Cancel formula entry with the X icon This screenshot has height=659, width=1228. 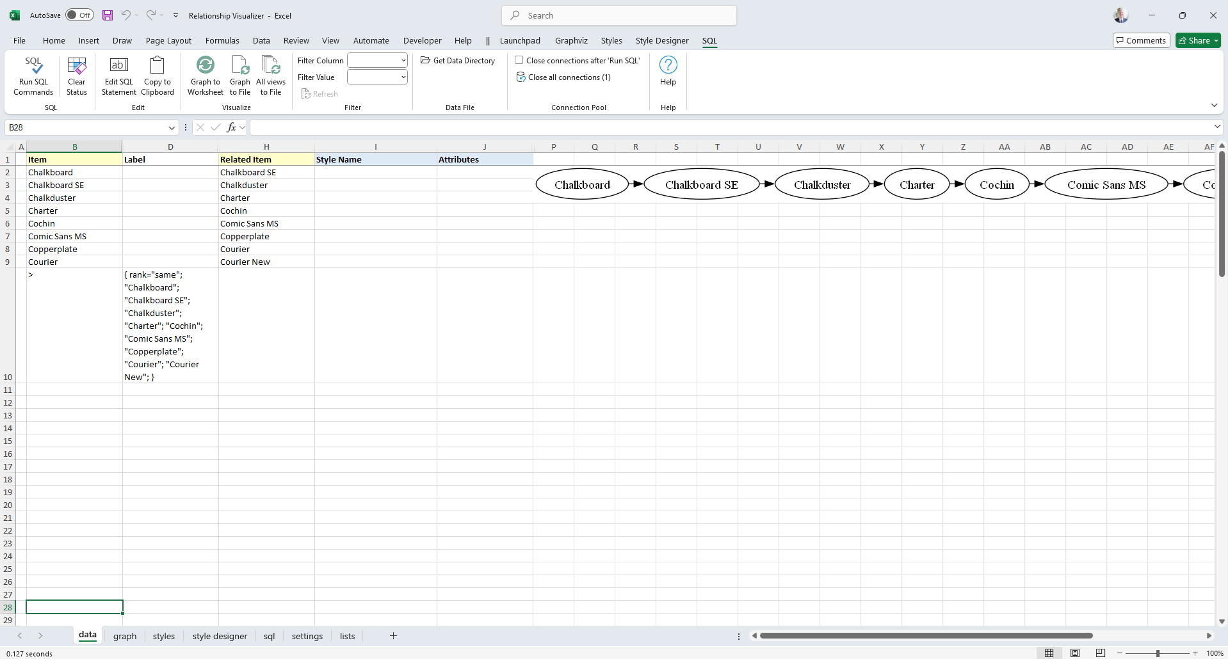(x=200, y=127)
